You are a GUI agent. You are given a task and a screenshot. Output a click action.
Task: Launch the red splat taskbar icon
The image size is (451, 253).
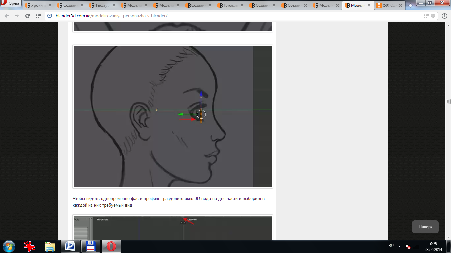tap(29, 246)
